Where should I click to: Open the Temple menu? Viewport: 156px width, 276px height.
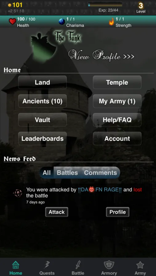click(x=117, y=82)
